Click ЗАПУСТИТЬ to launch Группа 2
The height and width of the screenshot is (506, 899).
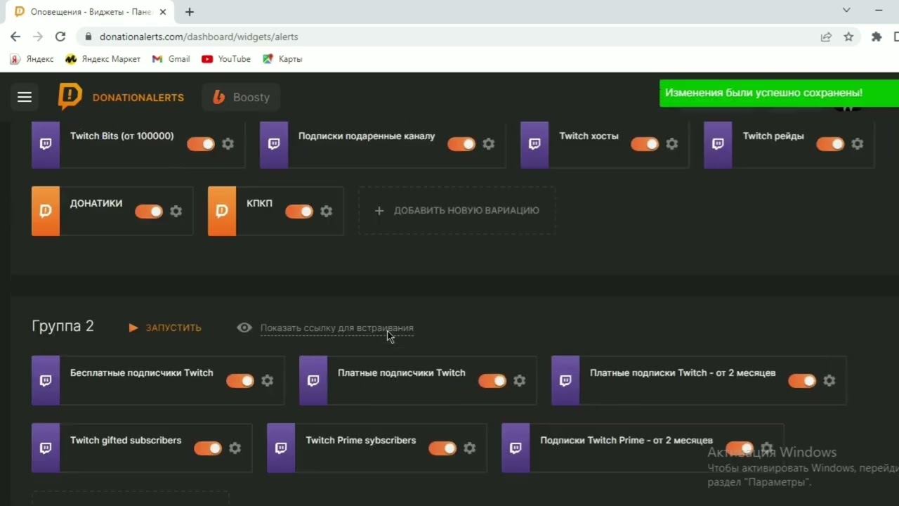point(165,327)
